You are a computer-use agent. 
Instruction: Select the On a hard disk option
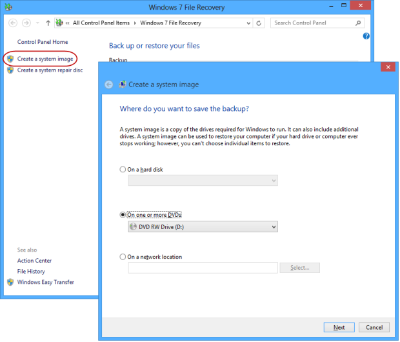(x=123, y=169)
